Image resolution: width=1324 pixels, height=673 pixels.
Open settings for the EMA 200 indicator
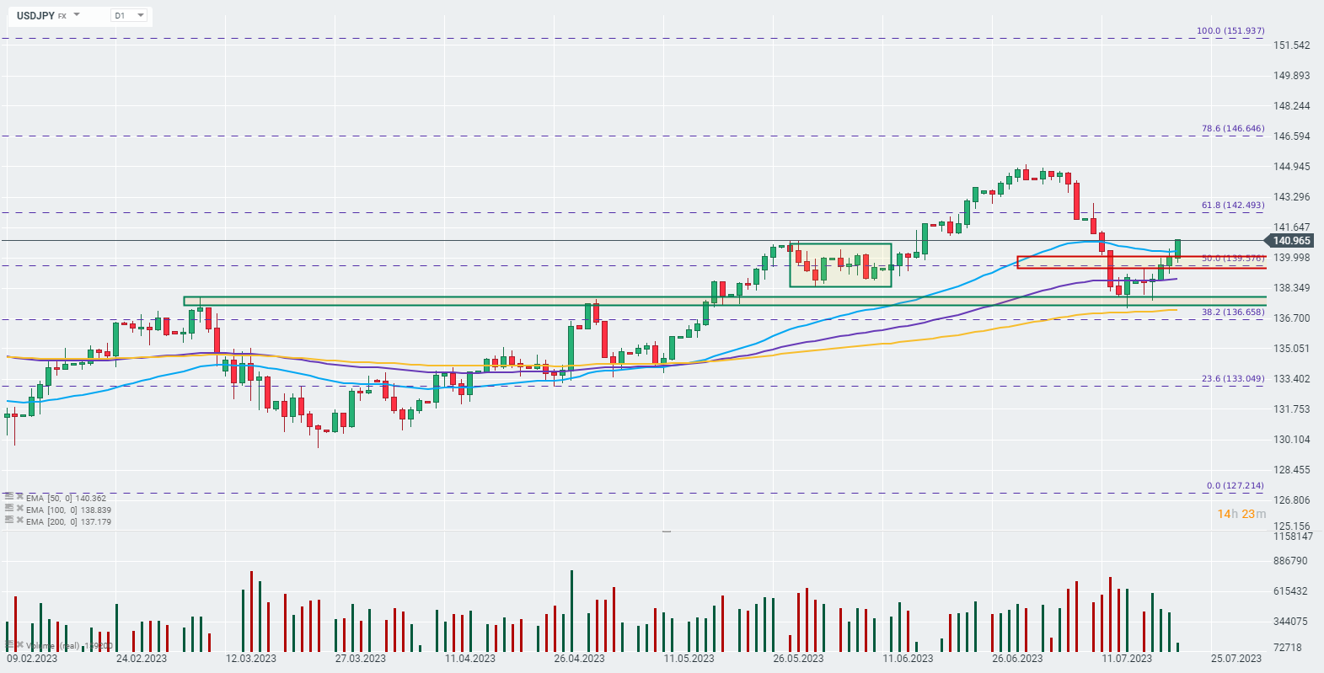9,521
